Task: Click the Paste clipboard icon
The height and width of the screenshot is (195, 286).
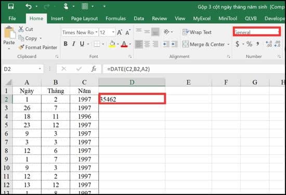Action: [9, 33]
